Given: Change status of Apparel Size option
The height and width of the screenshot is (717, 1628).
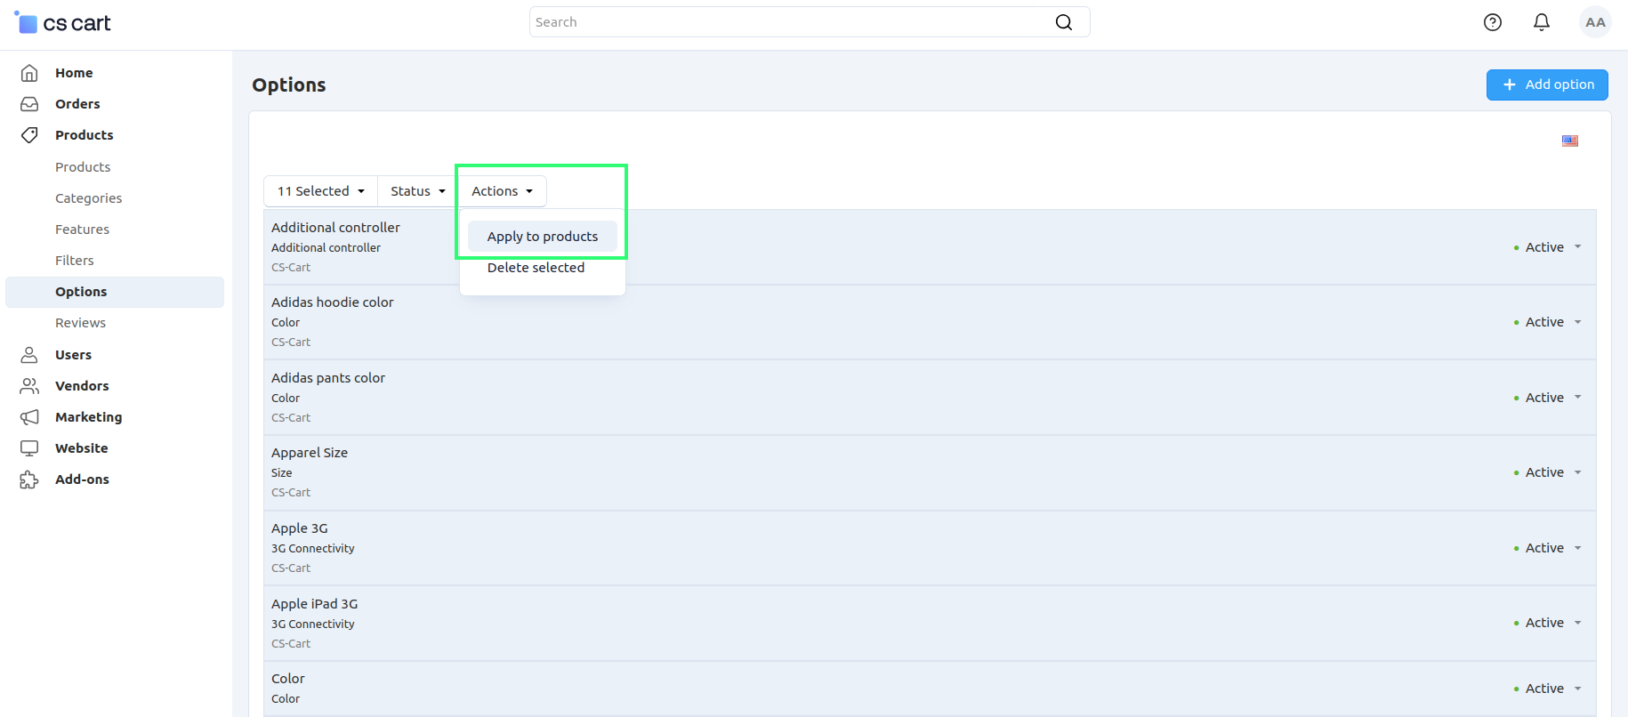Looking at the screenshot, I should click(1547, 472).
